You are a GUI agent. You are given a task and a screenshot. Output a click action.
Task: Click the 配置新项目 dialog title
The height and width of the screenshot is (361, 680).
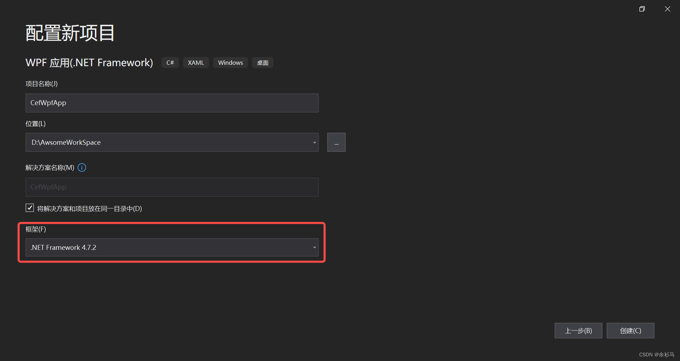pos(70,33)
